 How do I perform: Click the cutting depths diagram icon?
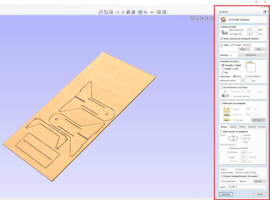point(224,32)
